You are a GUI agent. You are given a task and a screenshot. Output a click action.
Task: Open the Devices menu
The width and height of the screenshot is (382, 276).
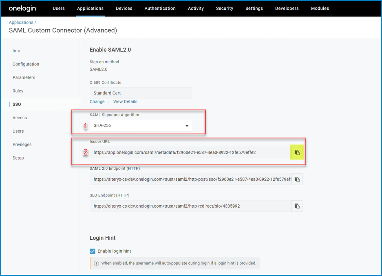pos(124,8)
